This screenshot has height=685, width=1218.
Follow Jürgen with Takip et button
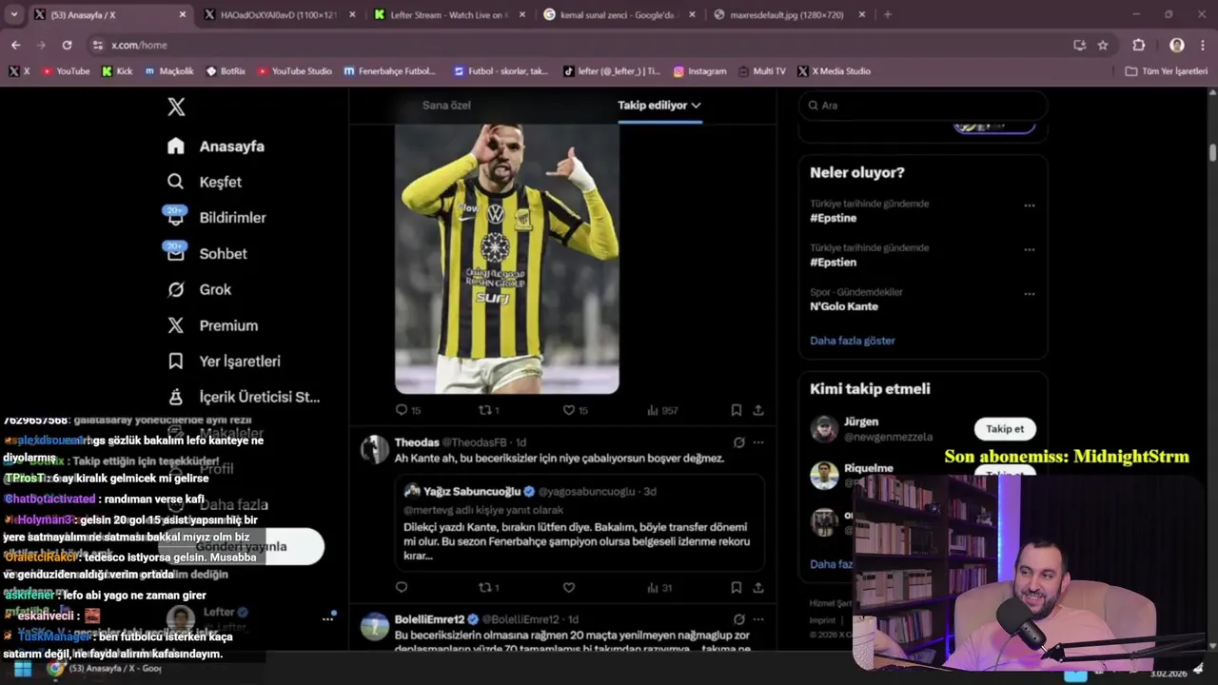click(1005, 429)
